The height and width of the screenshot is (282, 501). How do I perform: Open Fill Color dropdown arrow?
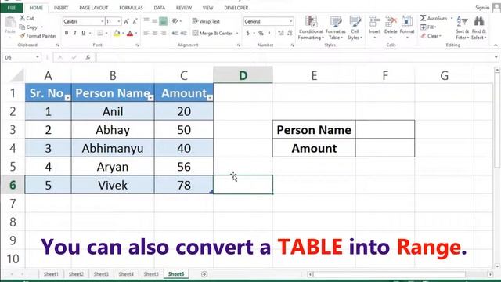pyautogui.click(x=123, y=33)
